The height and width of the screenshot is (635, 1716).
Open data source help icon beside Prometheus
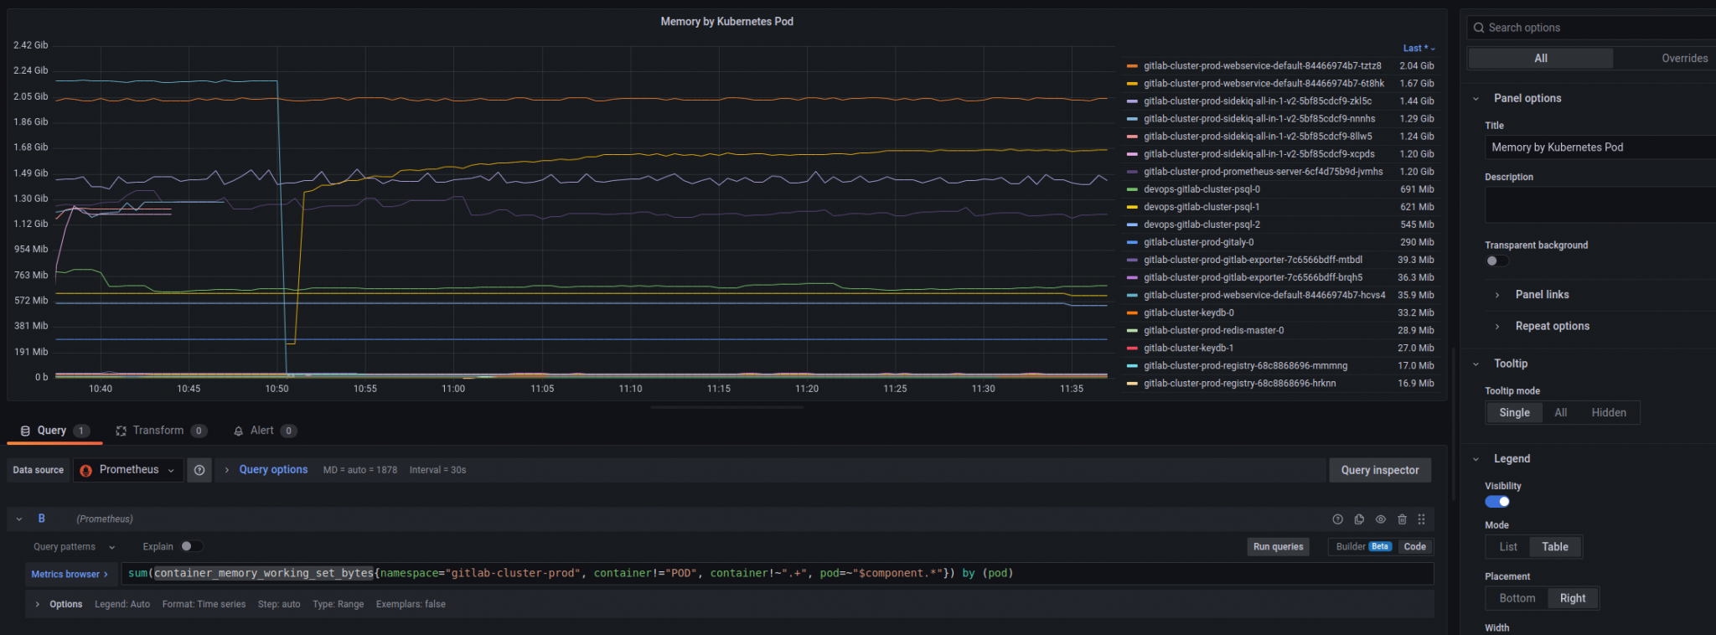point(199,471)
